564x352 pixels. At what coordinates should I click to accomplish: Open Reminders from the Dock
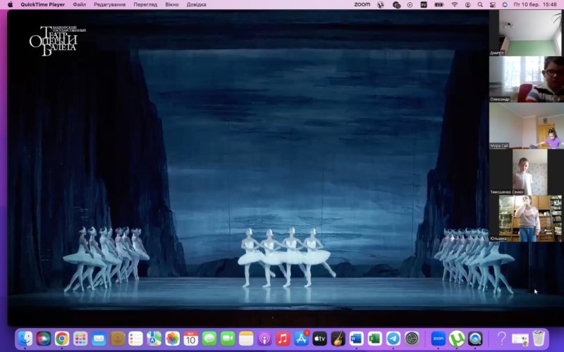point(135,339)
